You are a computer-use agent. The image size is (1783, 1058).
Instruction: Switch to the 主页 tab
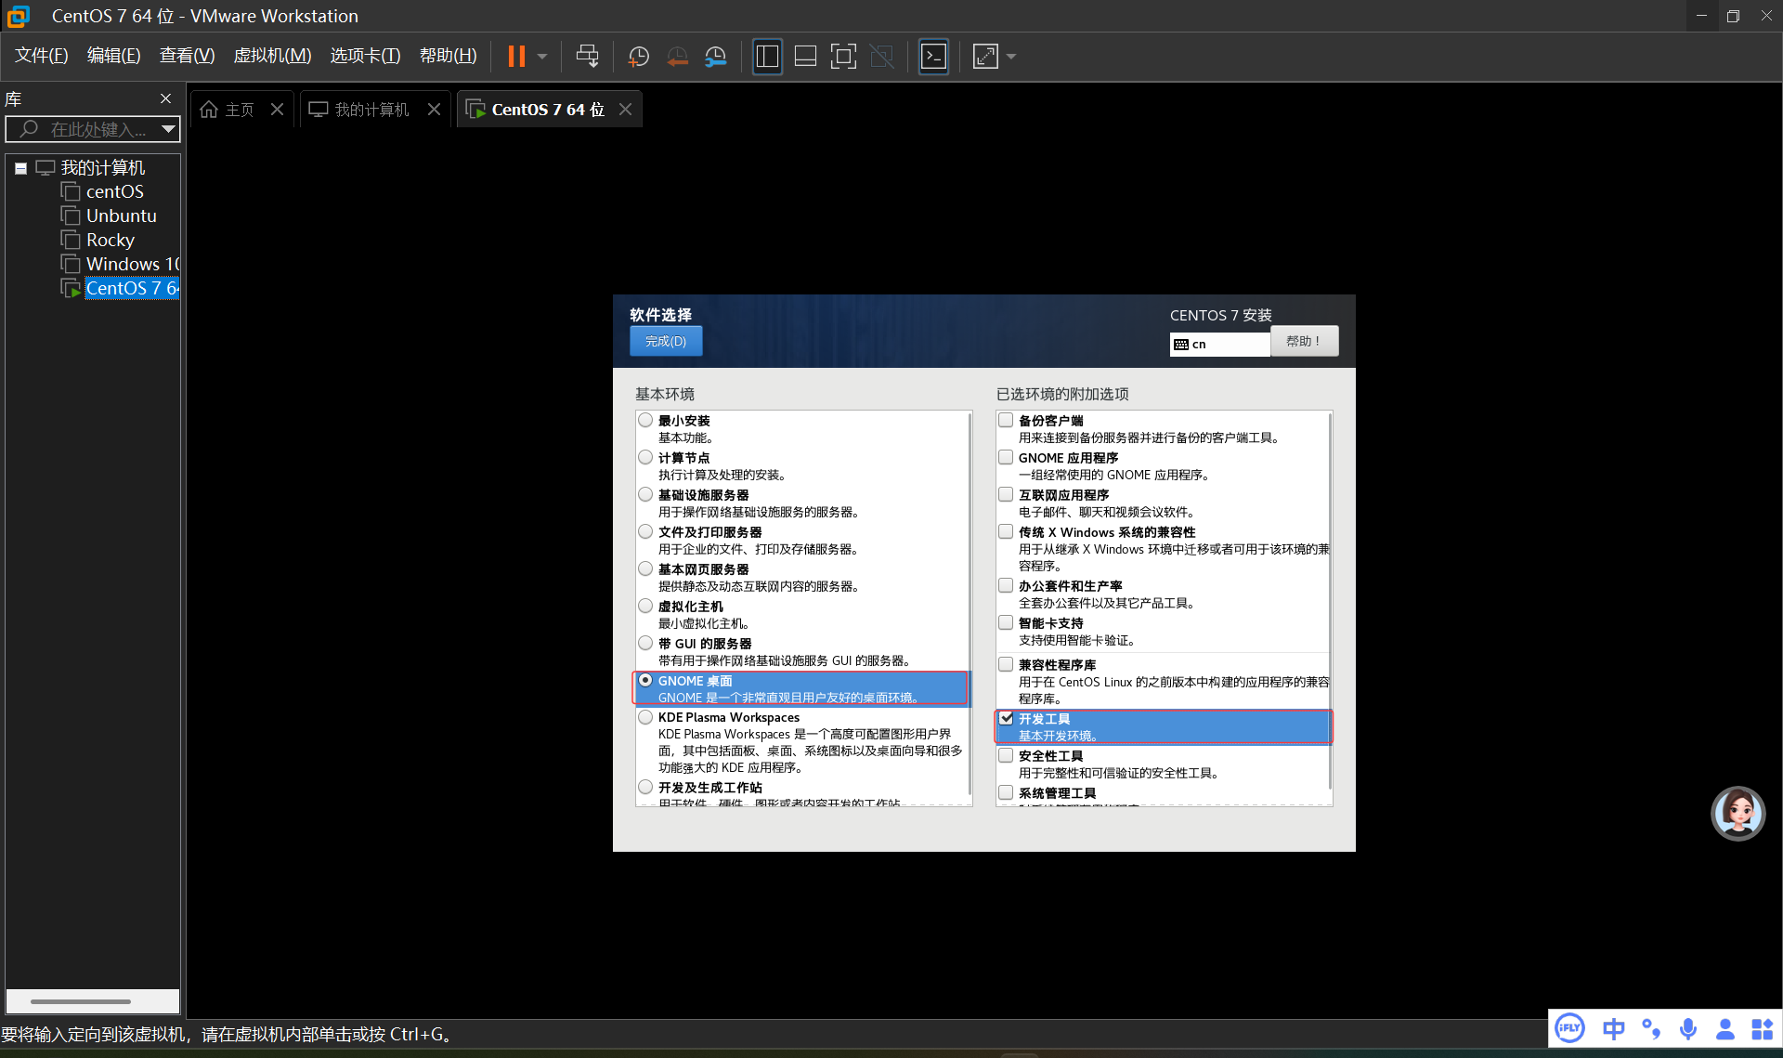pos(228,110)
